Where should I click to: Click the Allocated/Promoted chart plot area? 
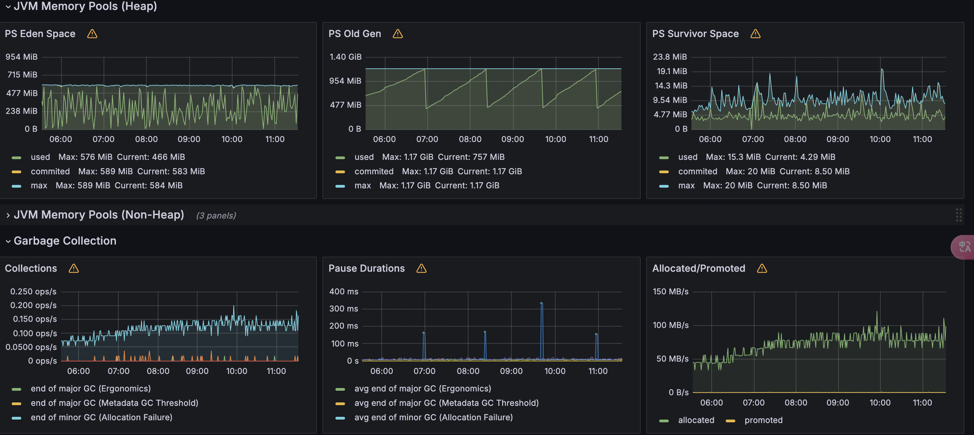[x=819, y=342]
